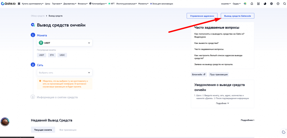Click the search magnifier icon
This screenshot has width=287, height=138.
point(285,4)
